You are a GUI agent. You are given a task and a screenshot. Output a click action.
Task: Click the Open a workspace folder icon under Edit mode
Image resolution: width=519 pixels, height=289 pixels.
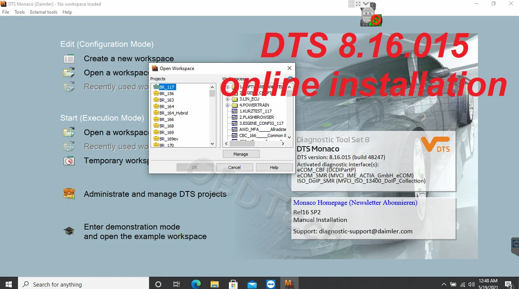click(x=69, y=73)
